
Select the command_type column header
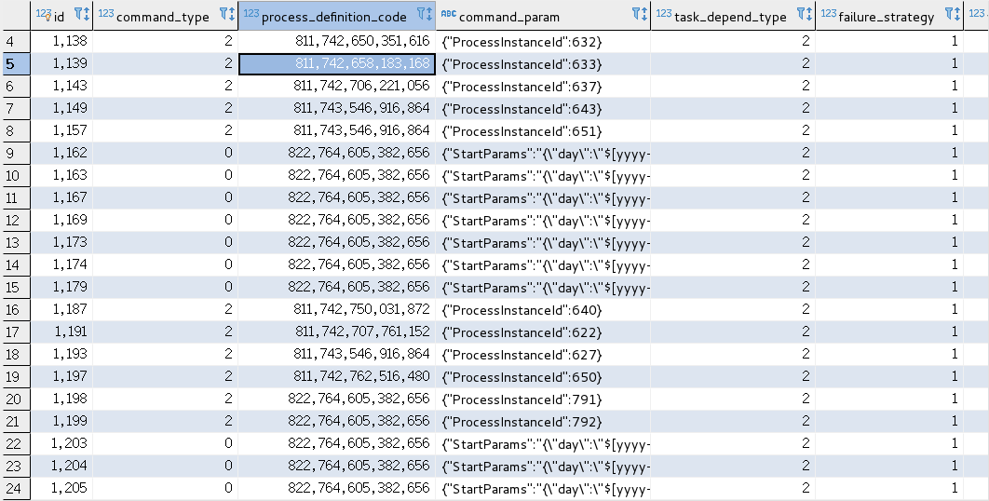coord(163,17)
